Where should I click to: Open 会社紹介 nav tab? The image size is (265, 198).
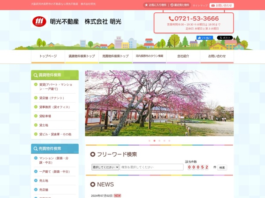click(183, 57)
